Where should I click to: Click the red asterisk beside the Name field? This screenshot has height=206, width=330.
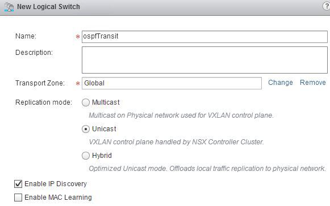pyautogui.click(x=78, y=37)
